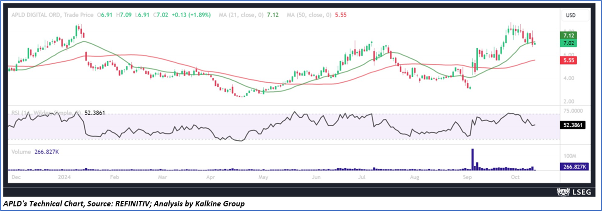Click the Mar label on time axis
This screenshot has width=602, height=211.
(x=163, y=177)
